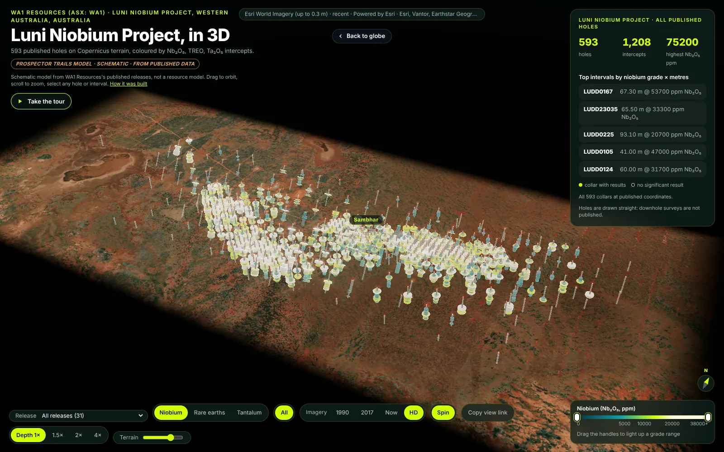Select Now imagery

pos(391,413)
